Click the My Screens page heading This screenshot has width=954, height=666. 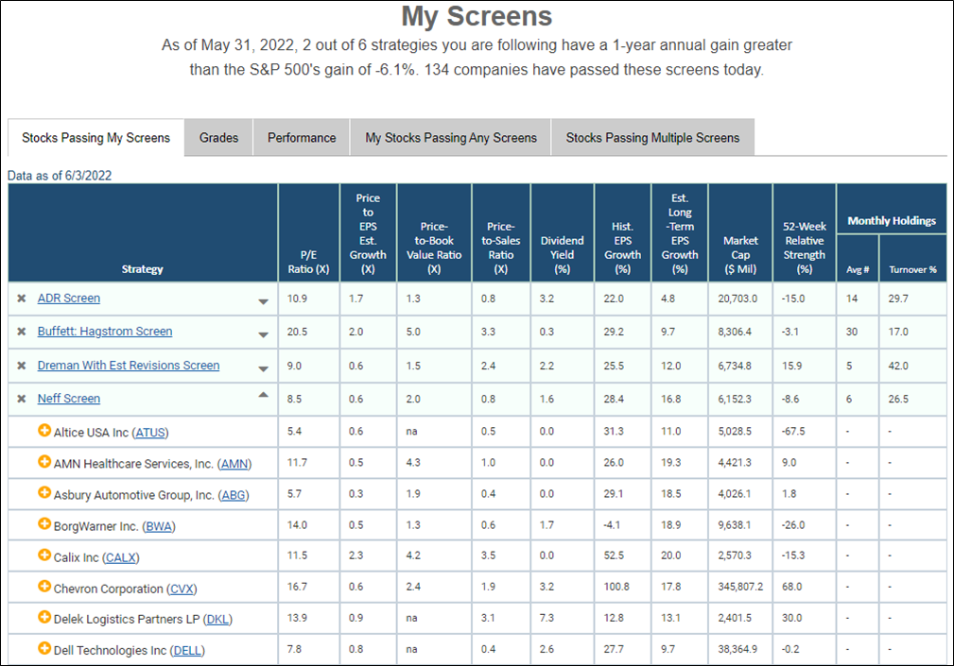point(477,17)
